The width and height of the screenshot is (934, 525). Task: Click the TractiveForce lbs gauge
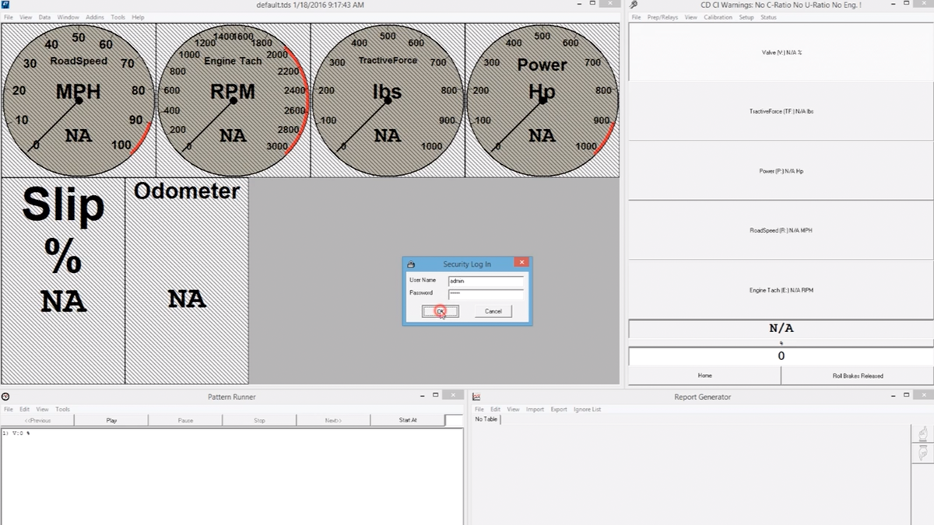pos(388,100)
